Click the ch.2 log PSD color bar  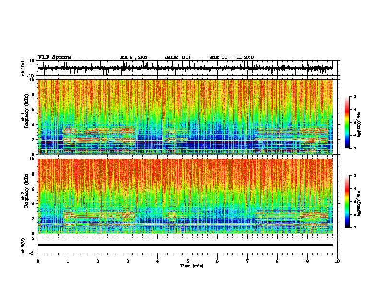pyautogui.click(x=347, y=202)
